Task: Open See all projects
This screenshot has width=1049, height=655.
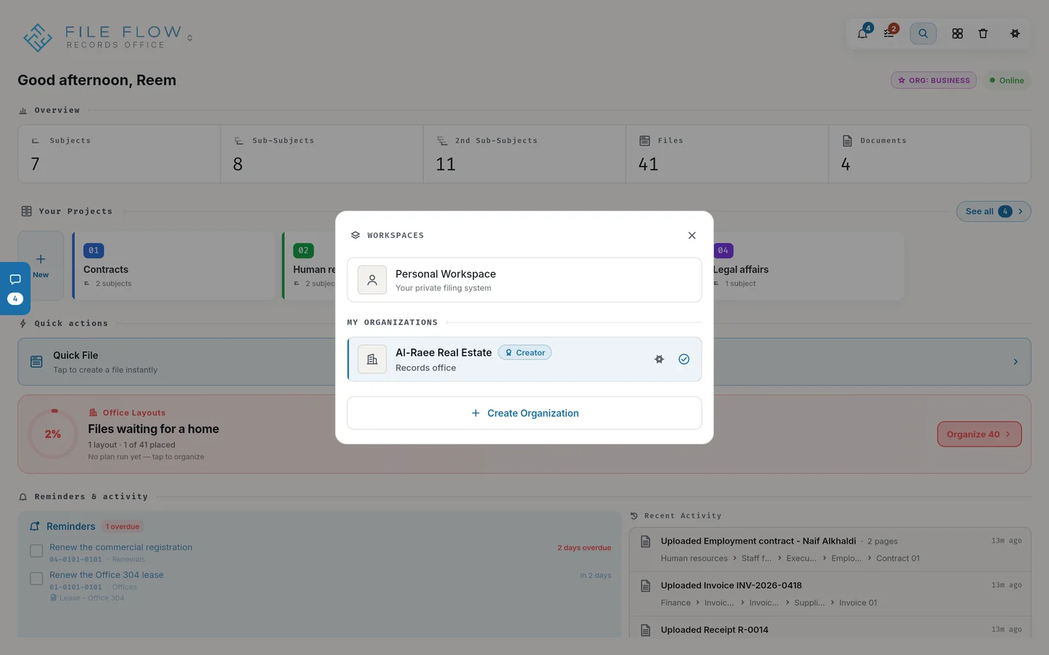Action: [x=994, y=211]
